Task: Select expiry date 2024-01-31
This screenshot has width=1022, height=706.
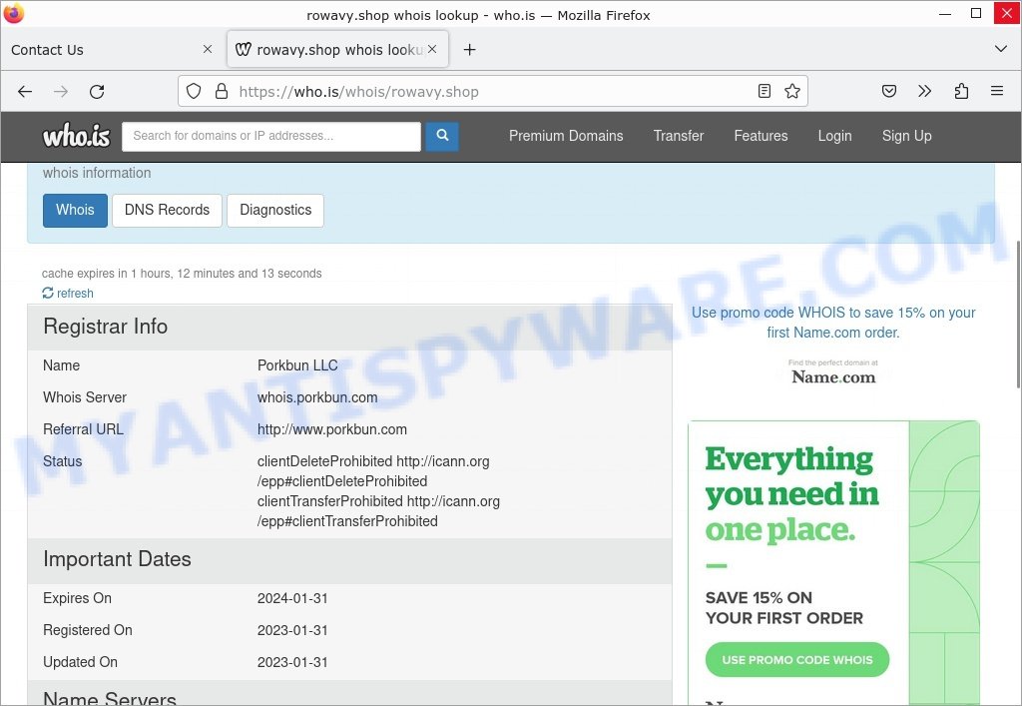Action: click(x=292, y=598)
